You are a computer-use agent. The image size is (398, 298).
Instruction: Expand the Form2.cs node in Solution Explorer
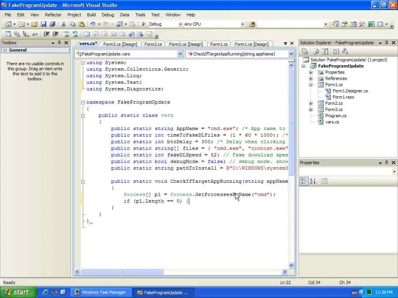click(311, 103)
